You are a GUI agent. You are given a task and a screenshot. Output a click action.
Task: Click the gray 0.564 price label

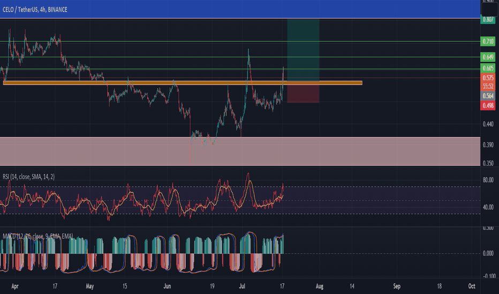[488, 96]
